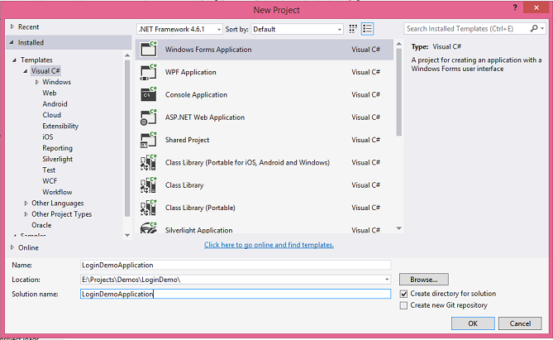Expand the Other Languages node arrow

click(x=26, y=203)
